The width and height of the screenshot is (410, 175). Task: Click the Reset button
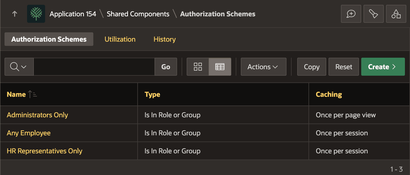pyautogui.click(x=344, y=67)
